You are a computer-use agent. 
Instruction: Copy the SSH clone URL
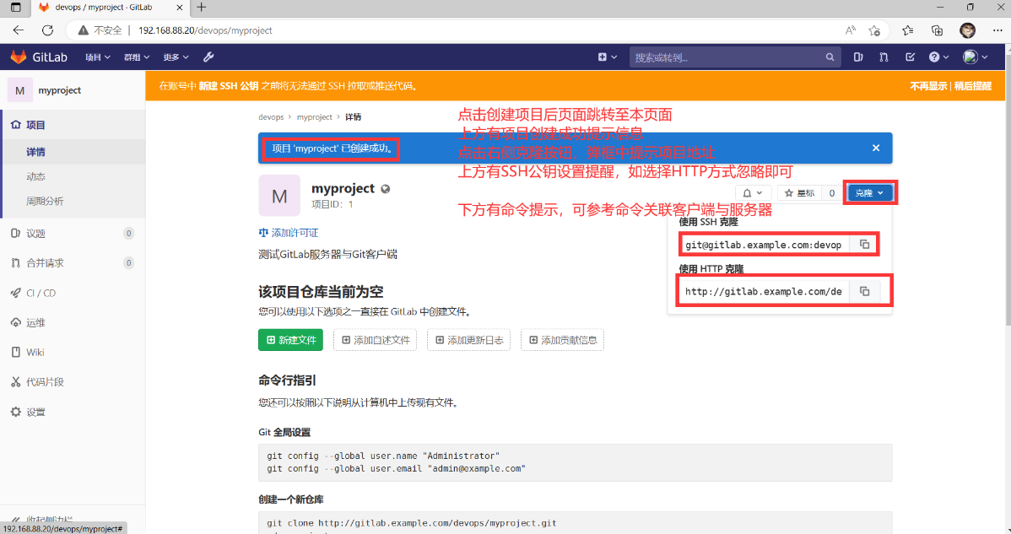click(x=865, y=245)
